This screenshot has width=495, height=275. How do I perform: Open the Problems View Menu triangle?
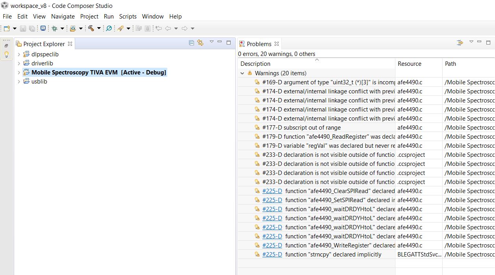471,42
